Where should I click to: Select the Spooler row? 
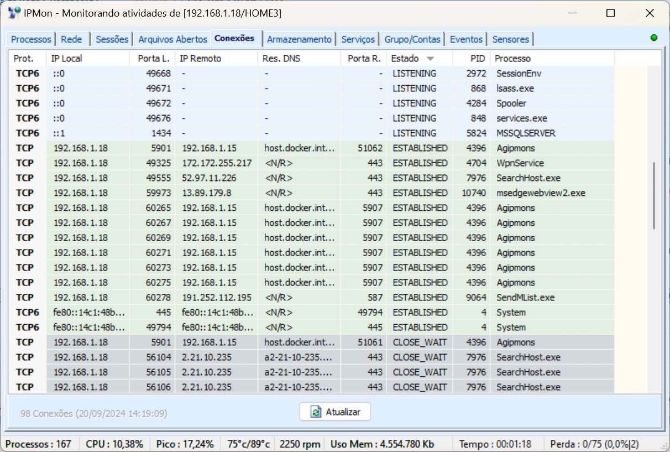pos(312,103)
